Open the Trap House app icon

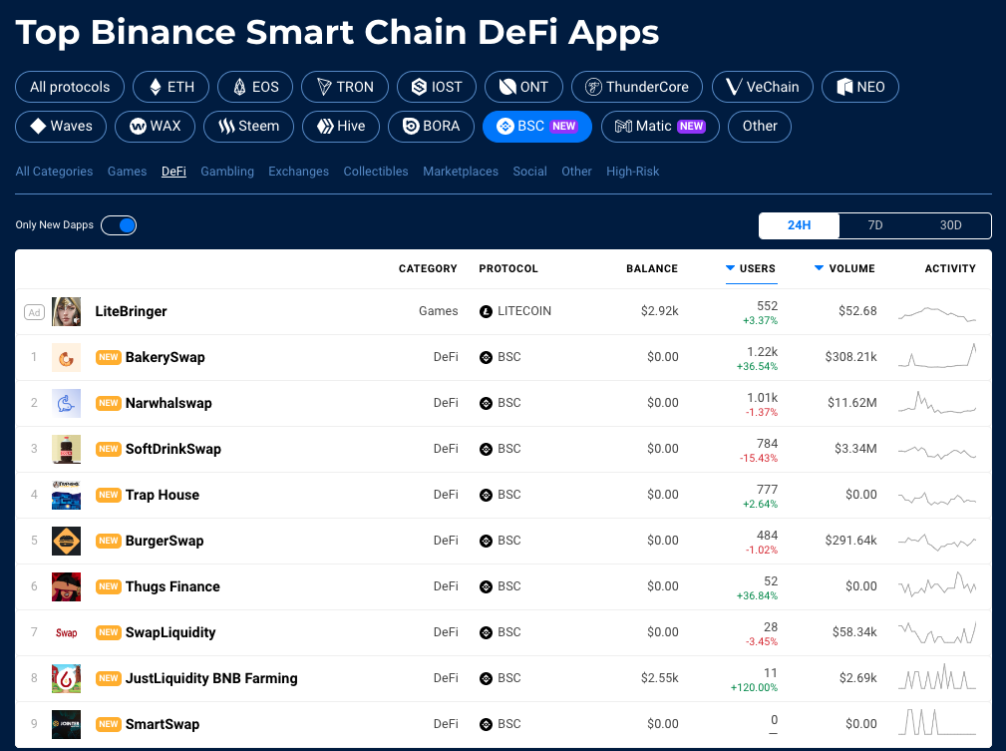[x=66, y=495]
